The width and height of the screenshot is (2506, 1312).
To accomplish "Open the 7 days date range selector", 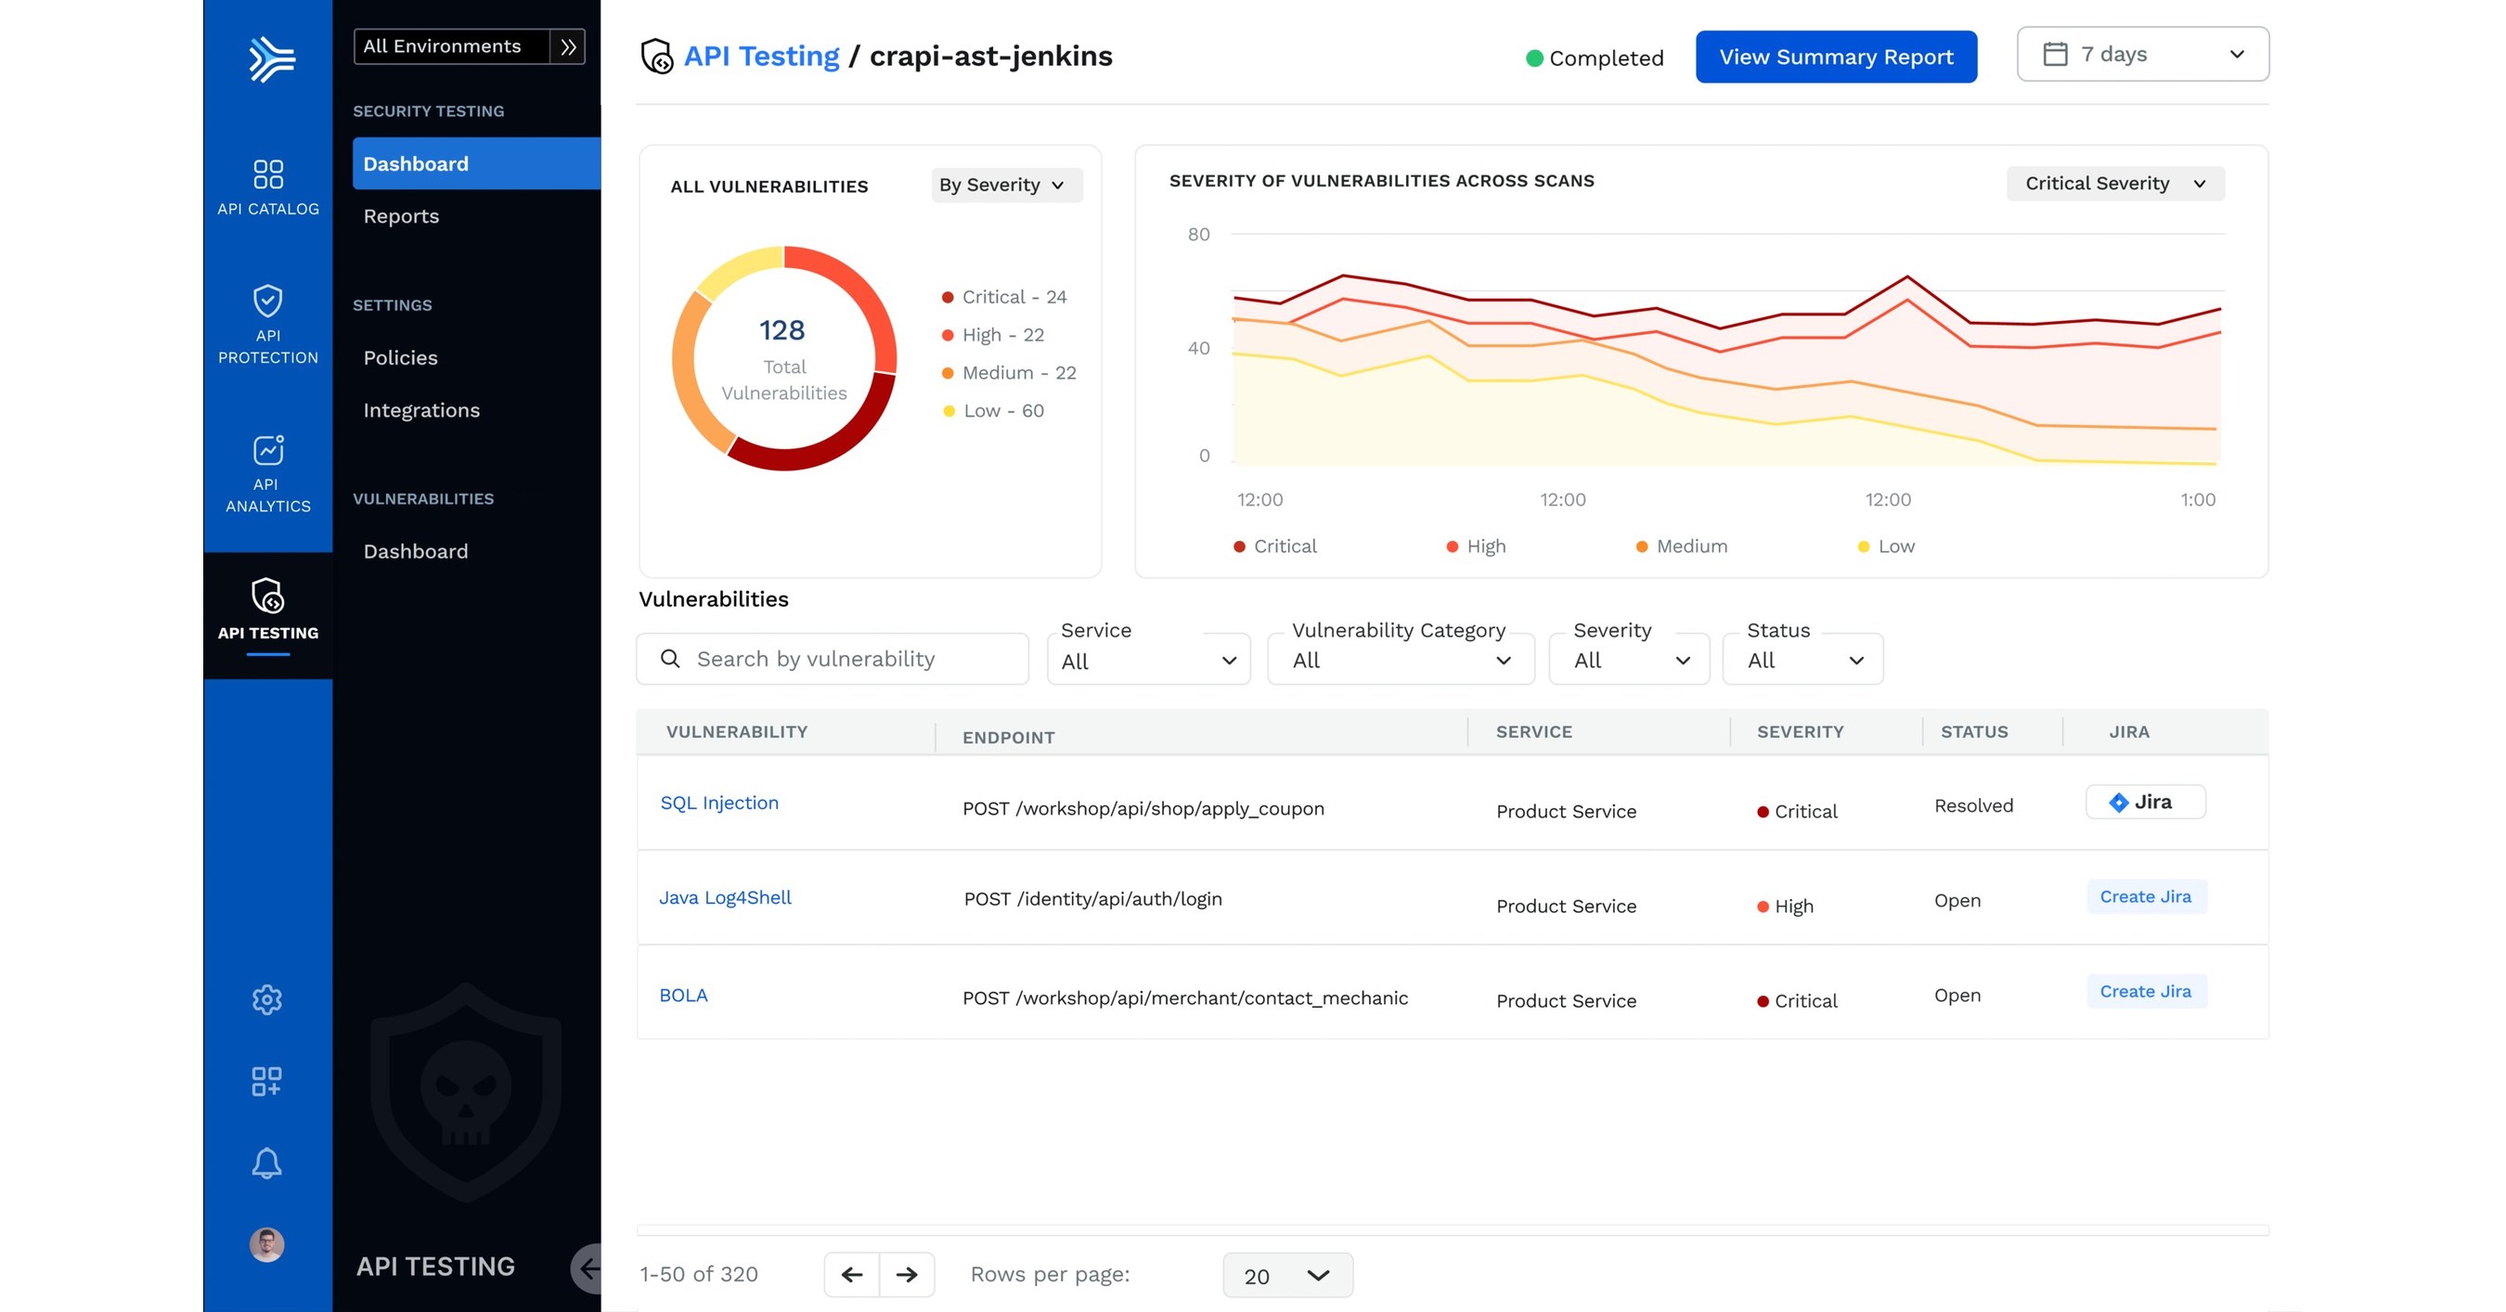I will pos(2142,55).
